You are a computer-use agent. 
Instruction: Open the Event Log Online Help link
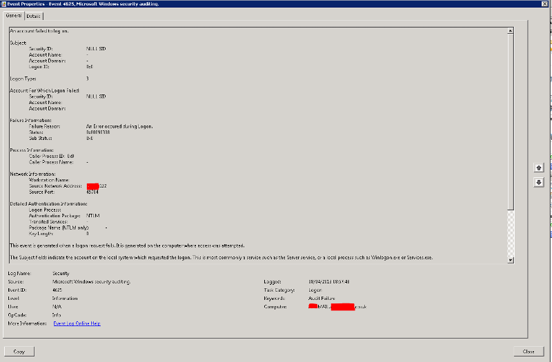[x=77, y=323]
